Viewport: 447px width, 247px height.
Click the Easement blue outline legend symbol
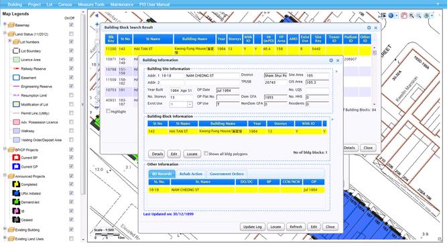tap(16, 77)
